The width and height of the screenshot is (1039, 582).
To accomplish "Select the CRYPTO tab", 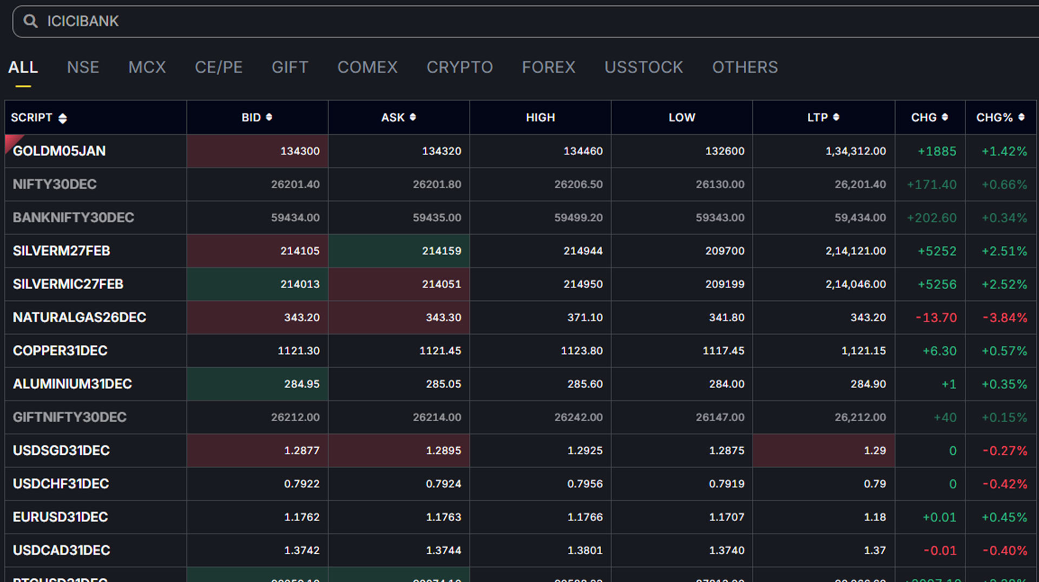I will (459, 67).
